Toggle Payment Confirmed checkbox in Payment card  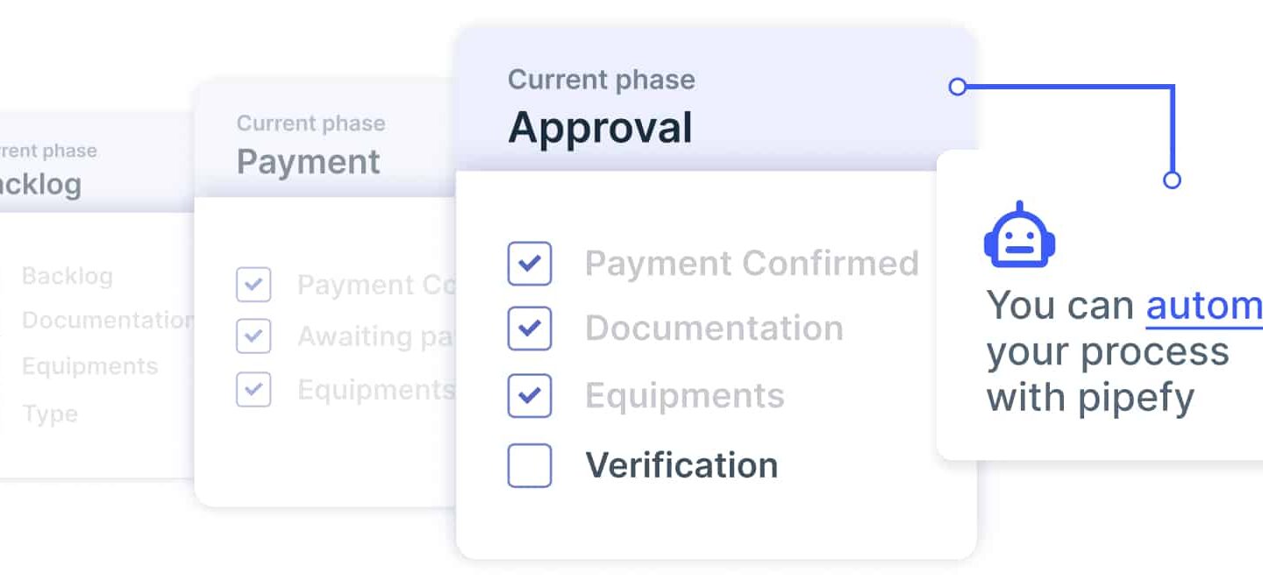pos(253,285)
